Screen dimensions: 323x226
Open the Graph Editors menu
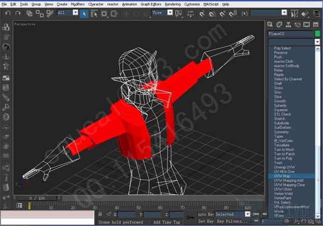151,4
